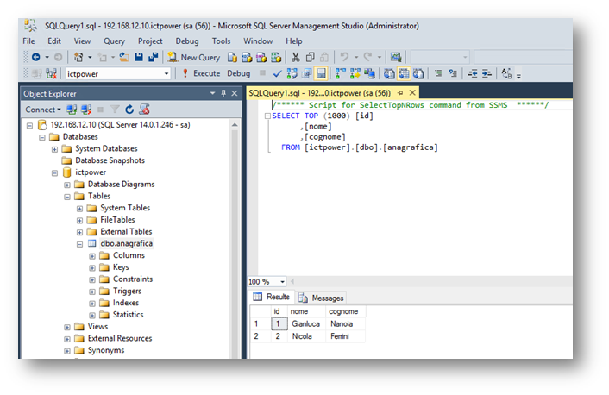Expand the Views folder
The image size is (609, 395).
click(x=67, y=327)
